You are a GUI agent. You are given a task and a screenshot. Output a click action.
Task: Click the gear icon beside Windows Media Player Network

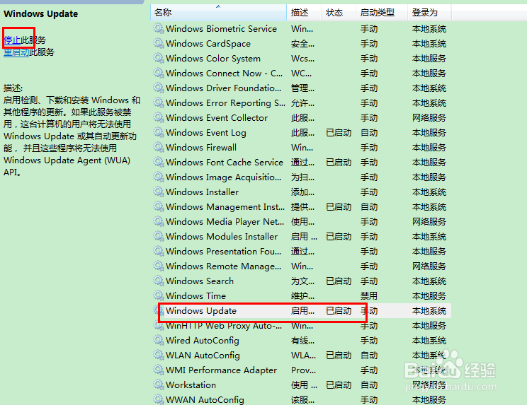[158, 221]
